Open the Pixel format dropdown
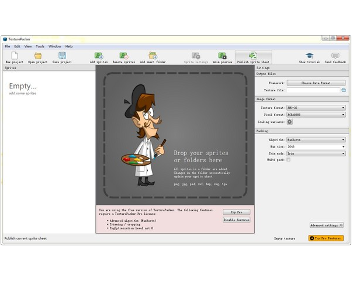Image resolution: width=353 pixels, height=281 pixels. (316, 115)
